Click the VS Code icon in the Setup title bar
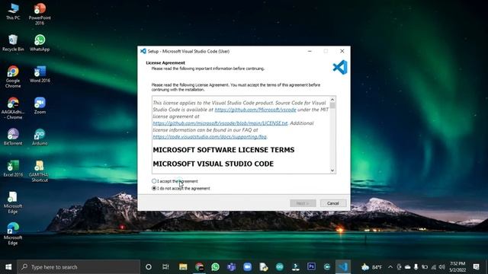488x274 pixels. (143, 51)
